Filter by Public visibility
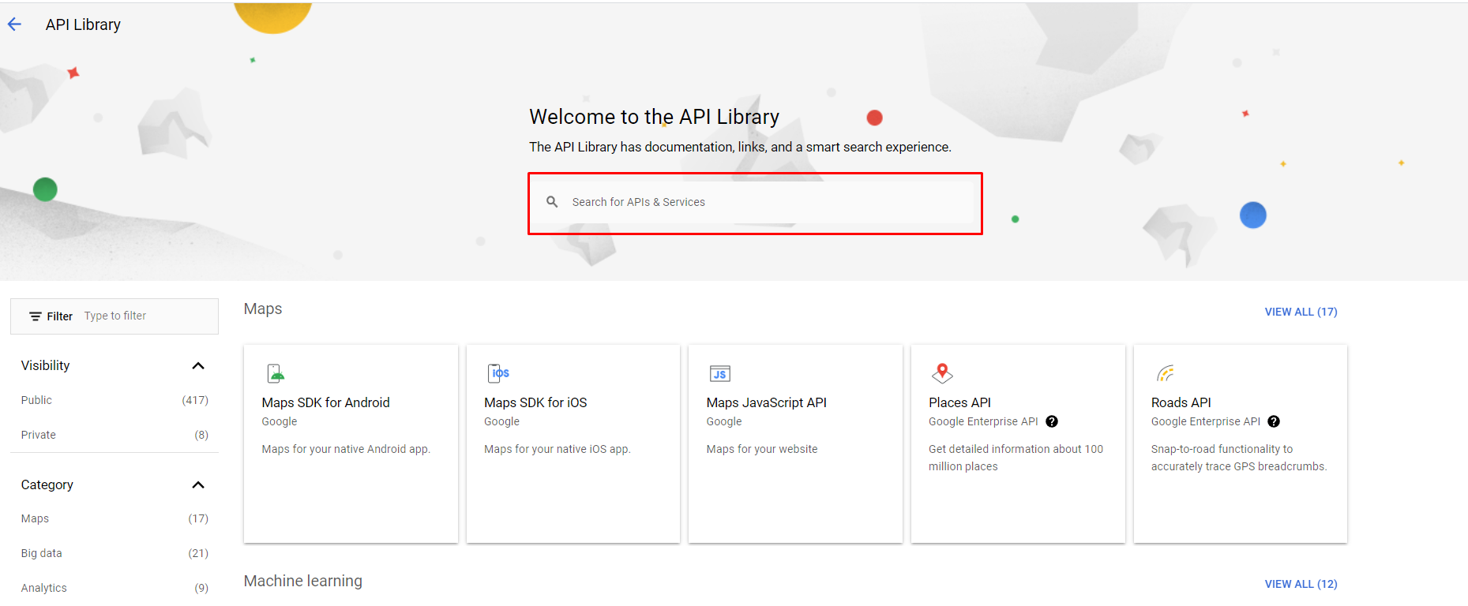 point(37,400)
